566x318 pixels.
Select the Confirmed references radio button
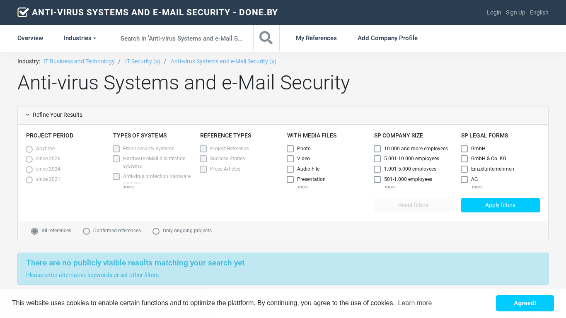[87, 231]
